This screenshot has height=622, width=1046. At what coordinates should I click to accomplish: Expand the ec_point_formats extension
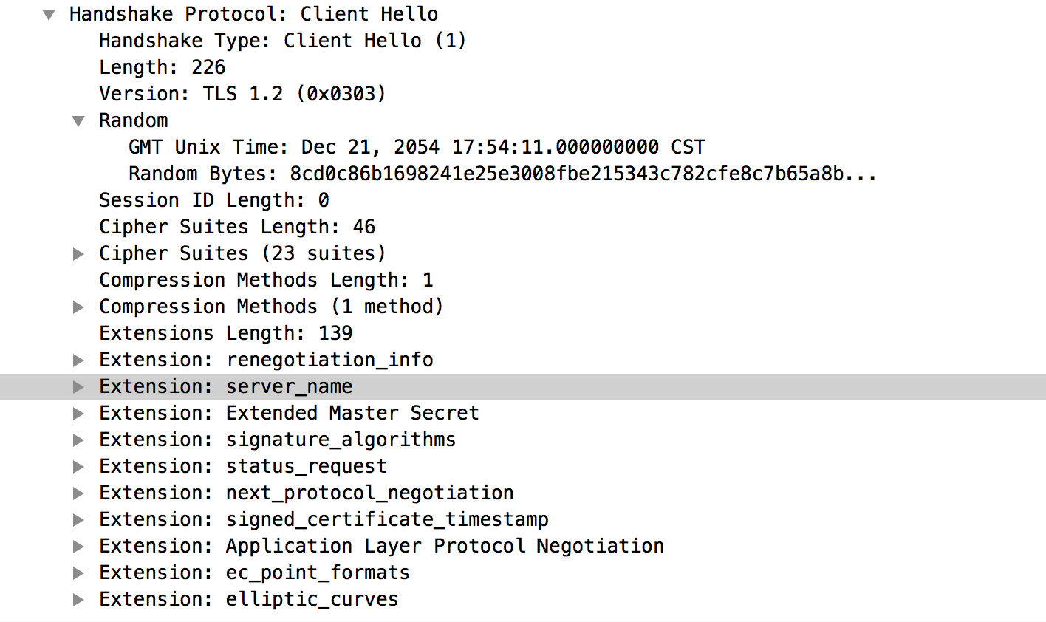click(78, 573)
